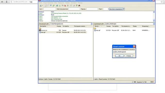Select the local parent folder icon

point(40,28)
